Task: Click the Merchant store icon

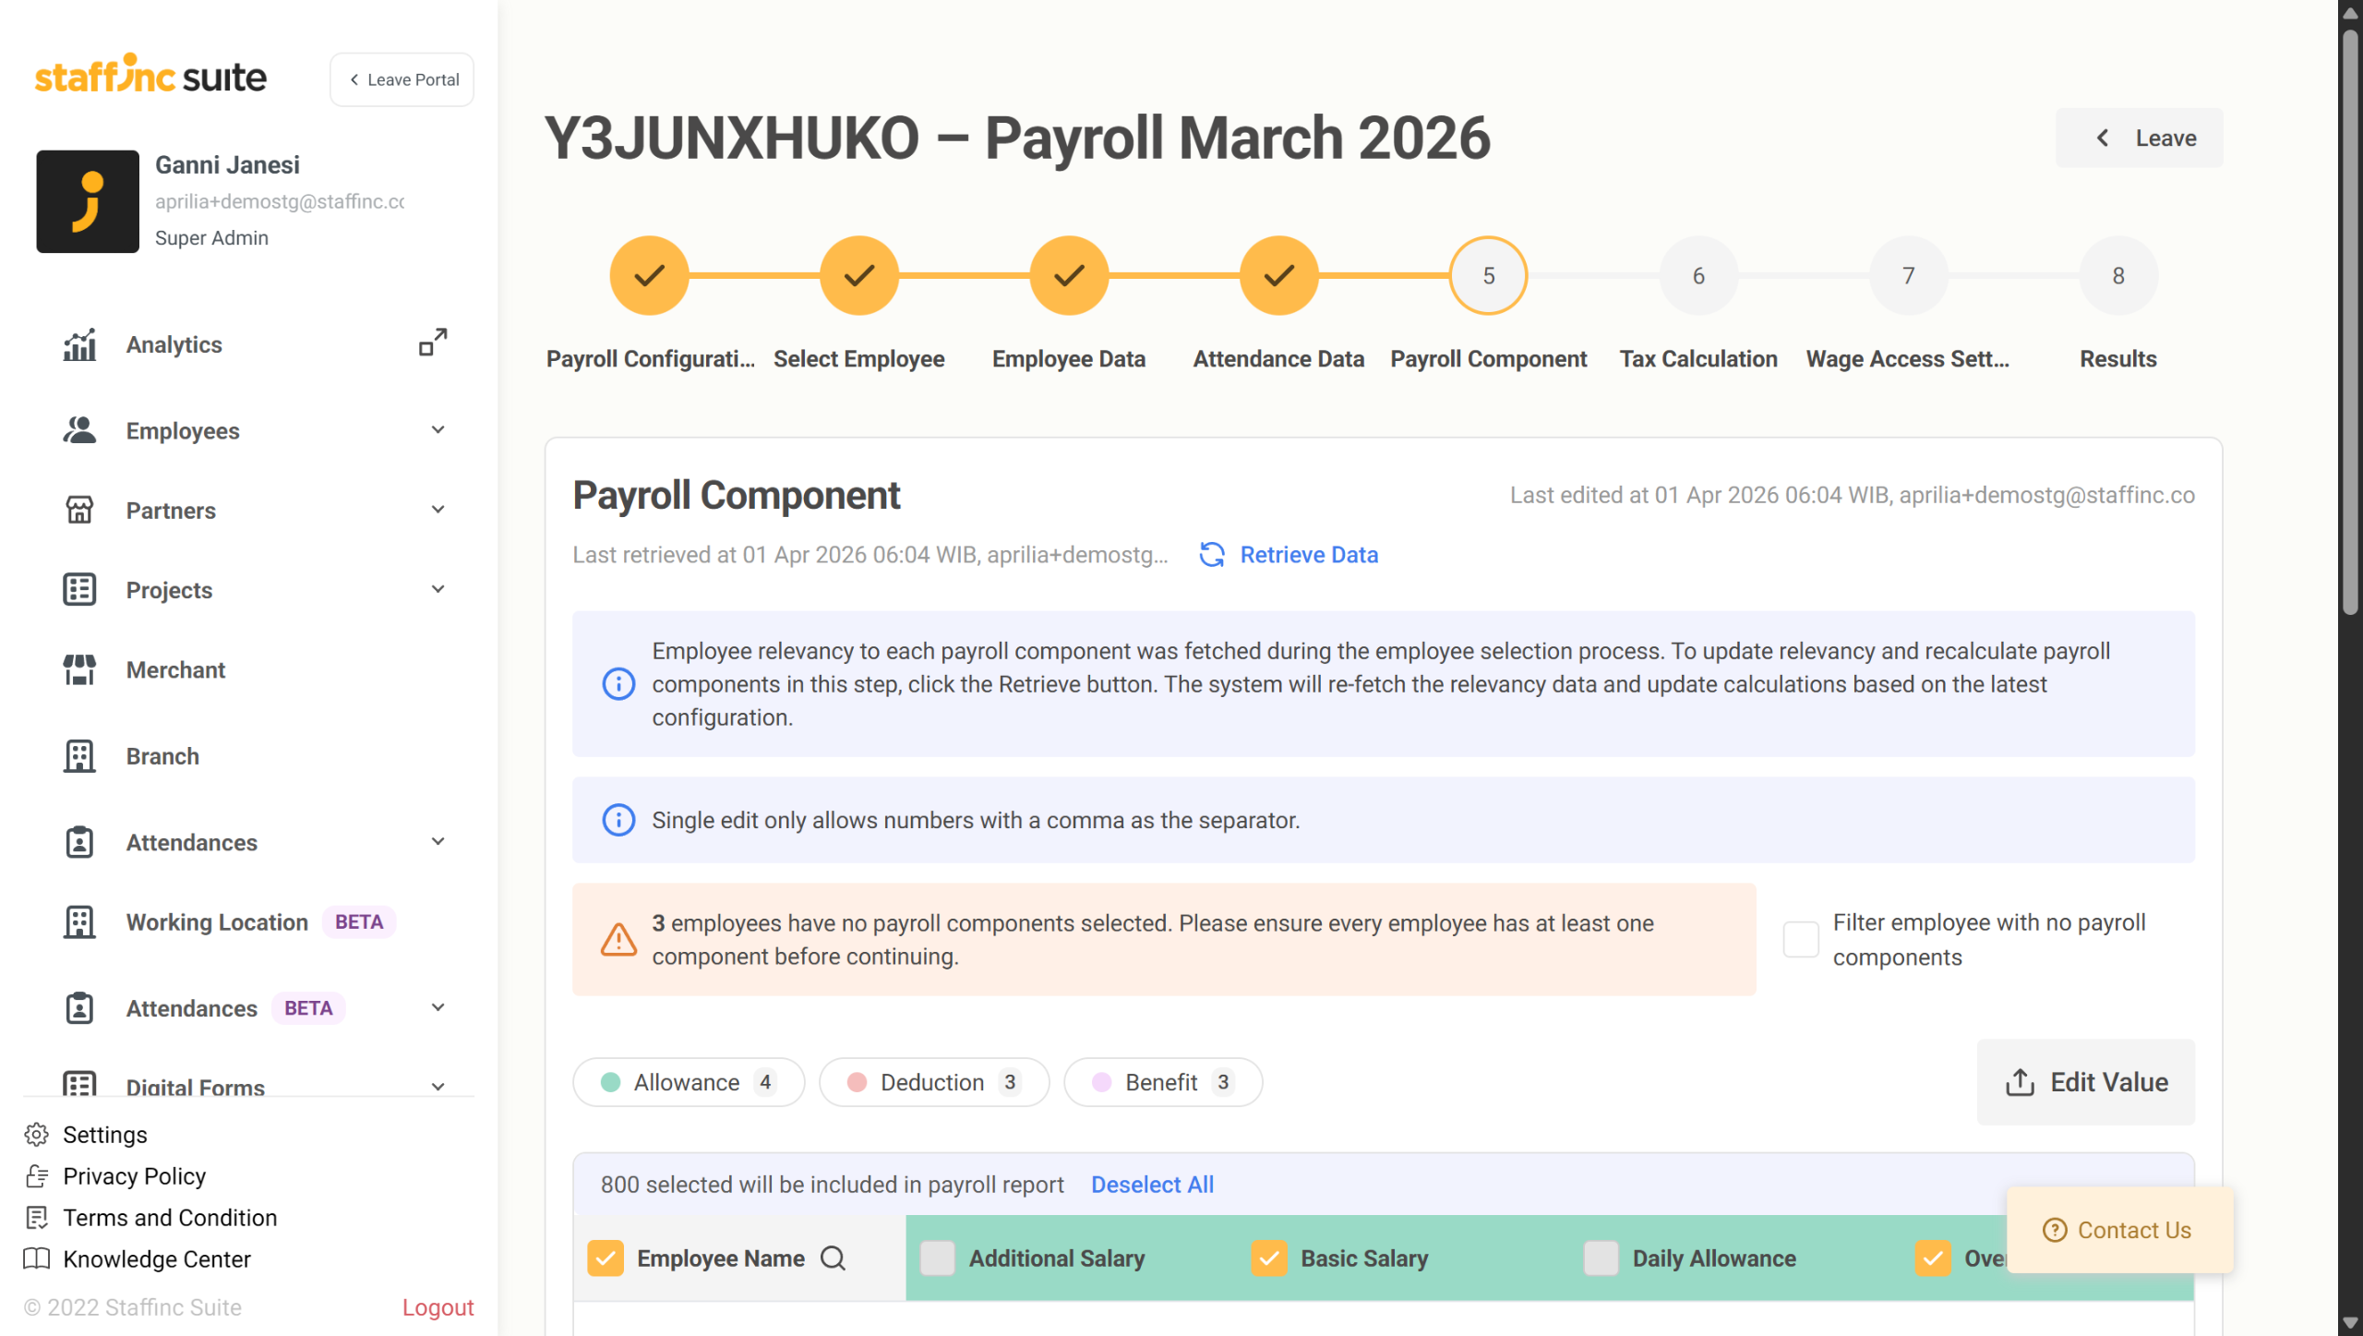Action: [79, 669]
